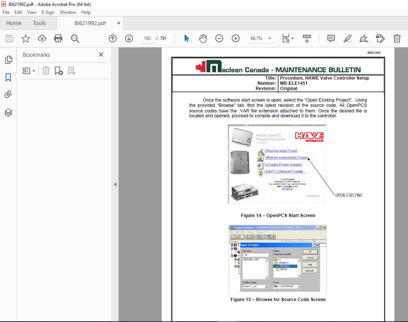Click the page number field showing 192

pos(147,38)
